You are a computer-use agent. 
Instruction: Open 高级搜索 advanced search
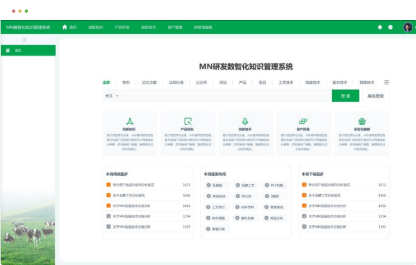click(x=375, y=96)
